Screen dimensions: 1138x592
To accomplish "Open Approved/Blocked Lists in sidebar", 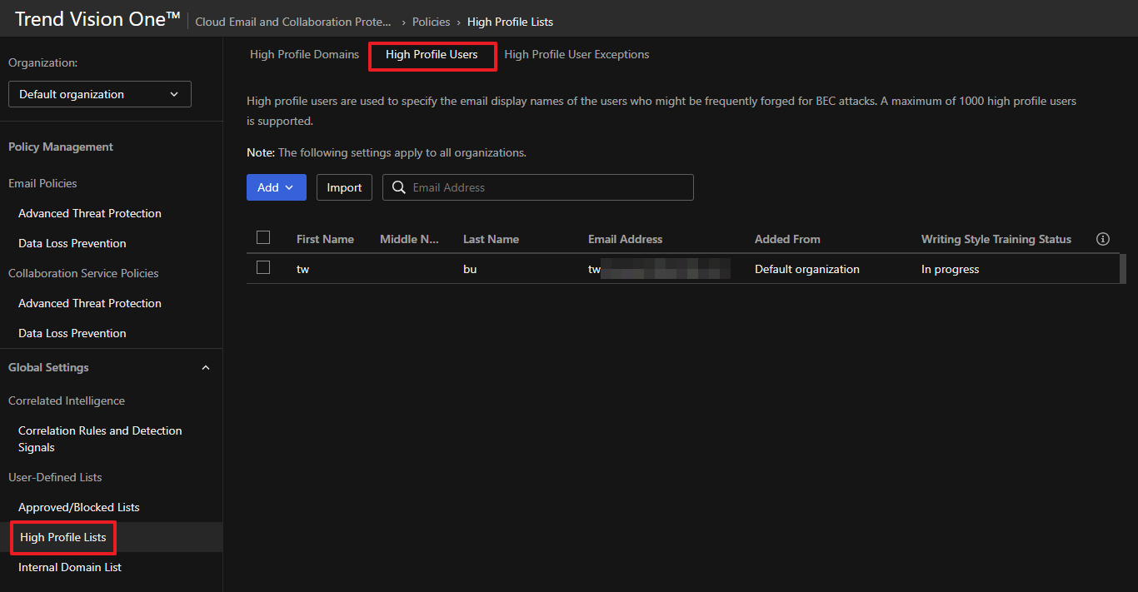I will (79, 507).
